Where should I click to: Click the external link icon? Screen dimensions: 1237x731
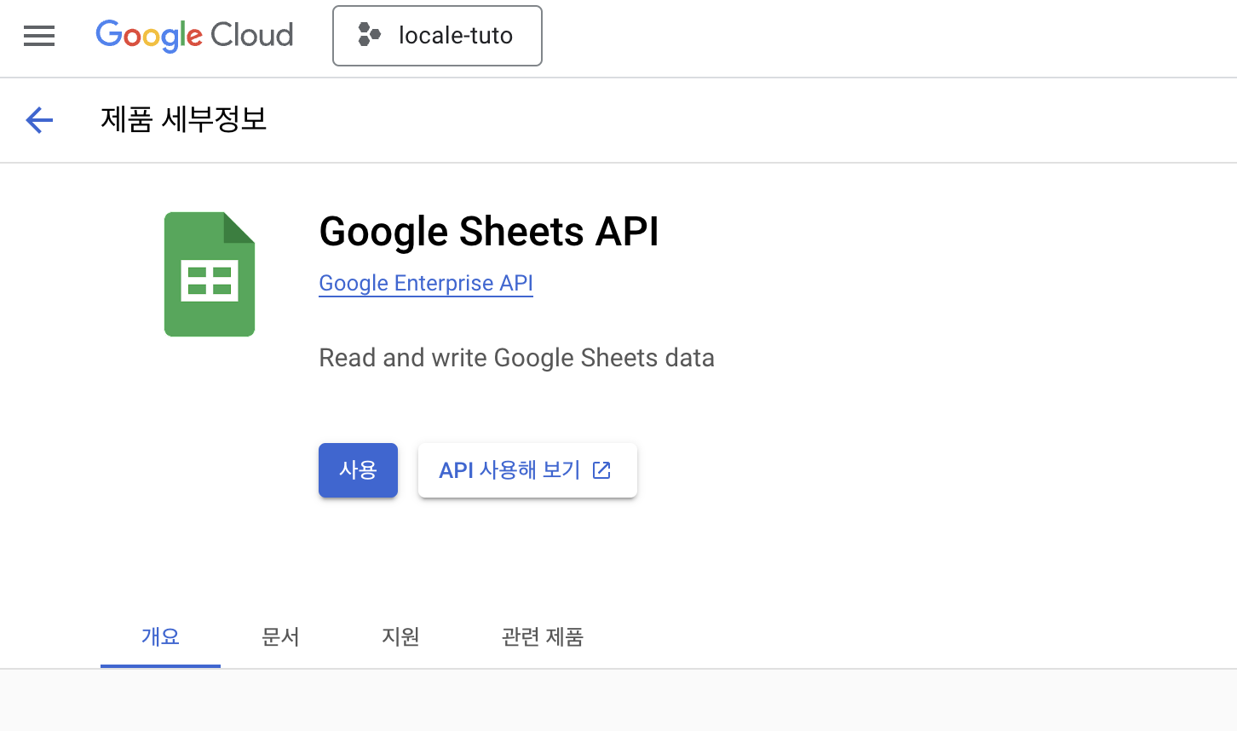click(601, 470)
